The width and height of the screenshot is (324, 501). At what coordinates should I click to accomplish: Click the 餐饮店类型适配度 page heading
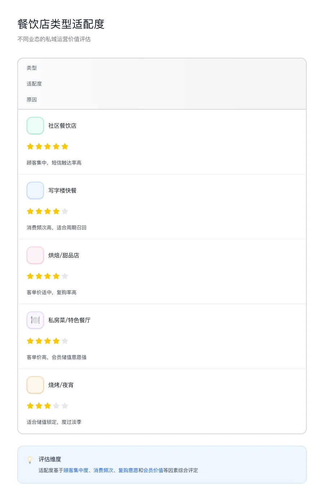point(61,24)
